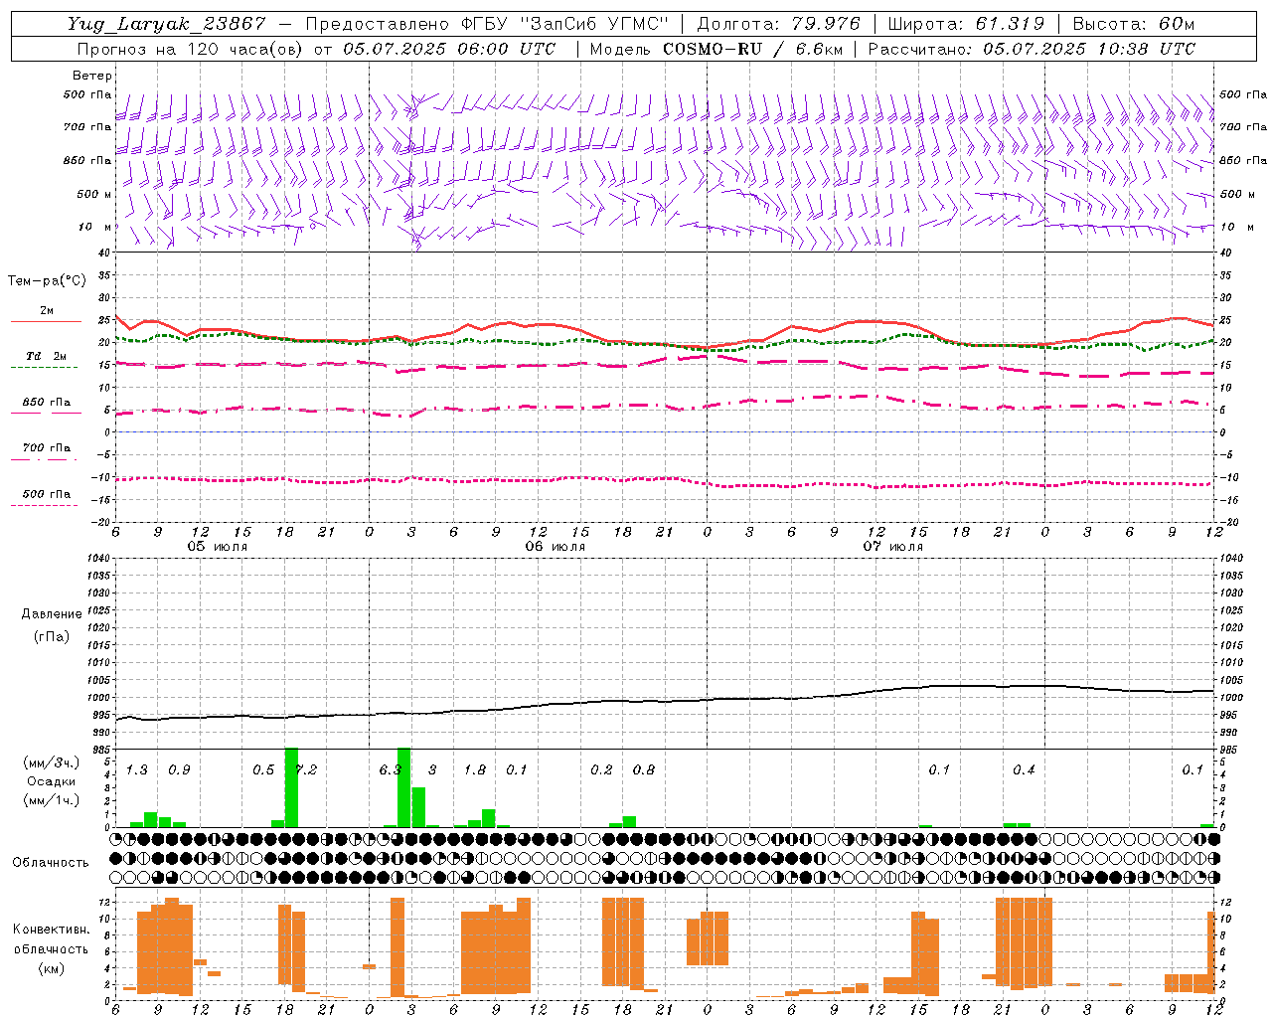Click the solid red 2м legend line
The image size is (1272, 1018).
46,322
